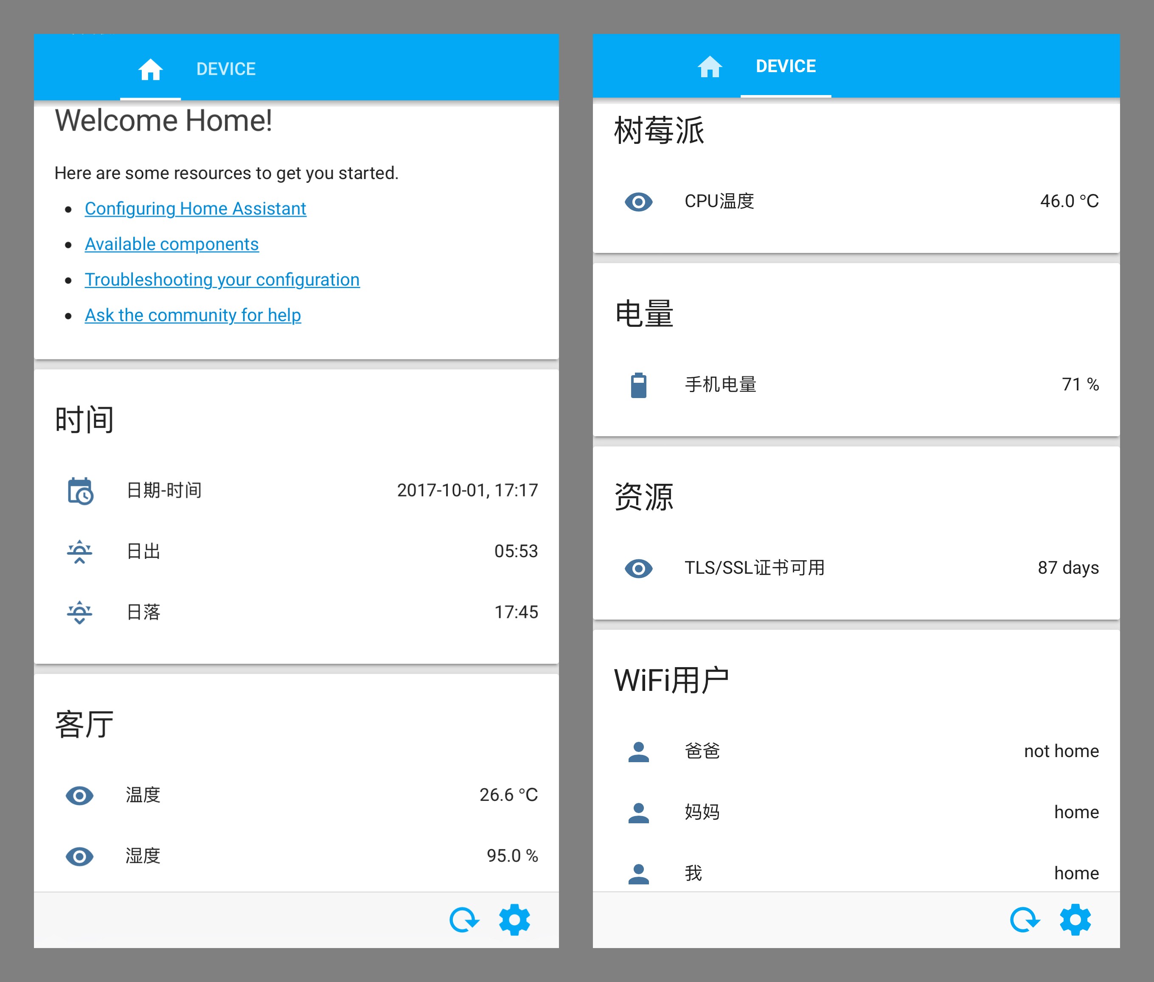
Task: Click battery icon beside 手机电量
Action: tap(638, 385)
